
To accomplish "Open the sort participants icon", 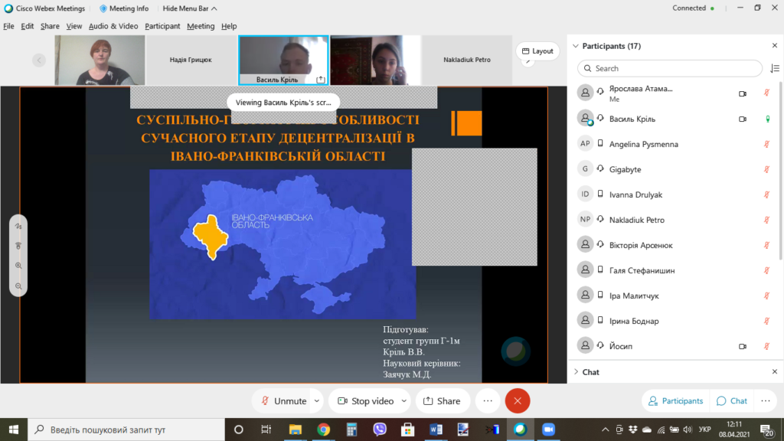I will click(773, 68).
